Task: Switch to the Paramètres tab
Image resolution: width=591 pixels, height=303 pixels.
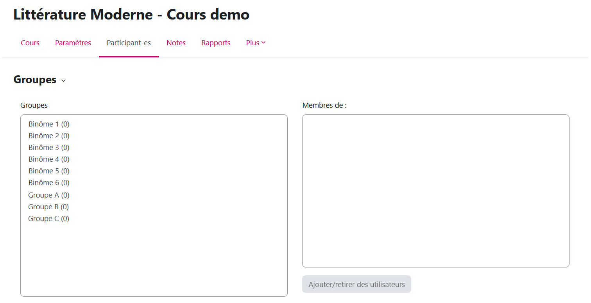Action: coord(73,43)
